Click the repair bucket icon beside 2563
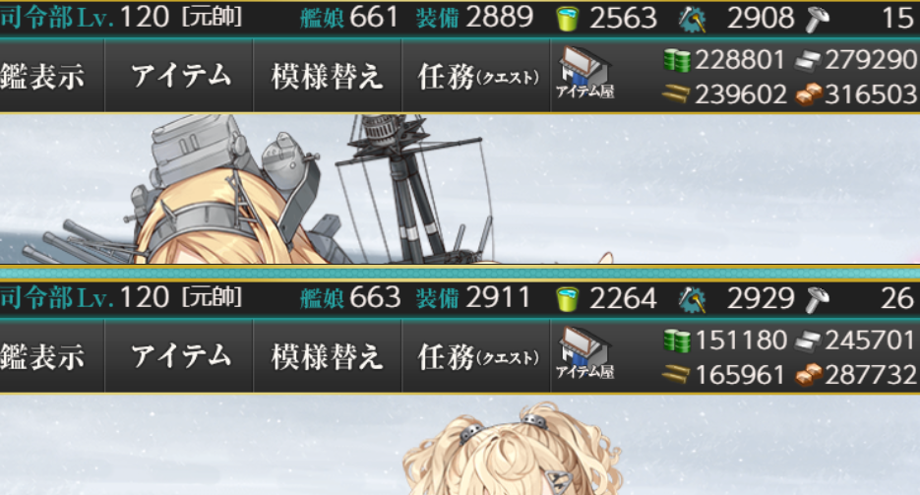This screenshot has height=495, width=920. tap(567, 19)
